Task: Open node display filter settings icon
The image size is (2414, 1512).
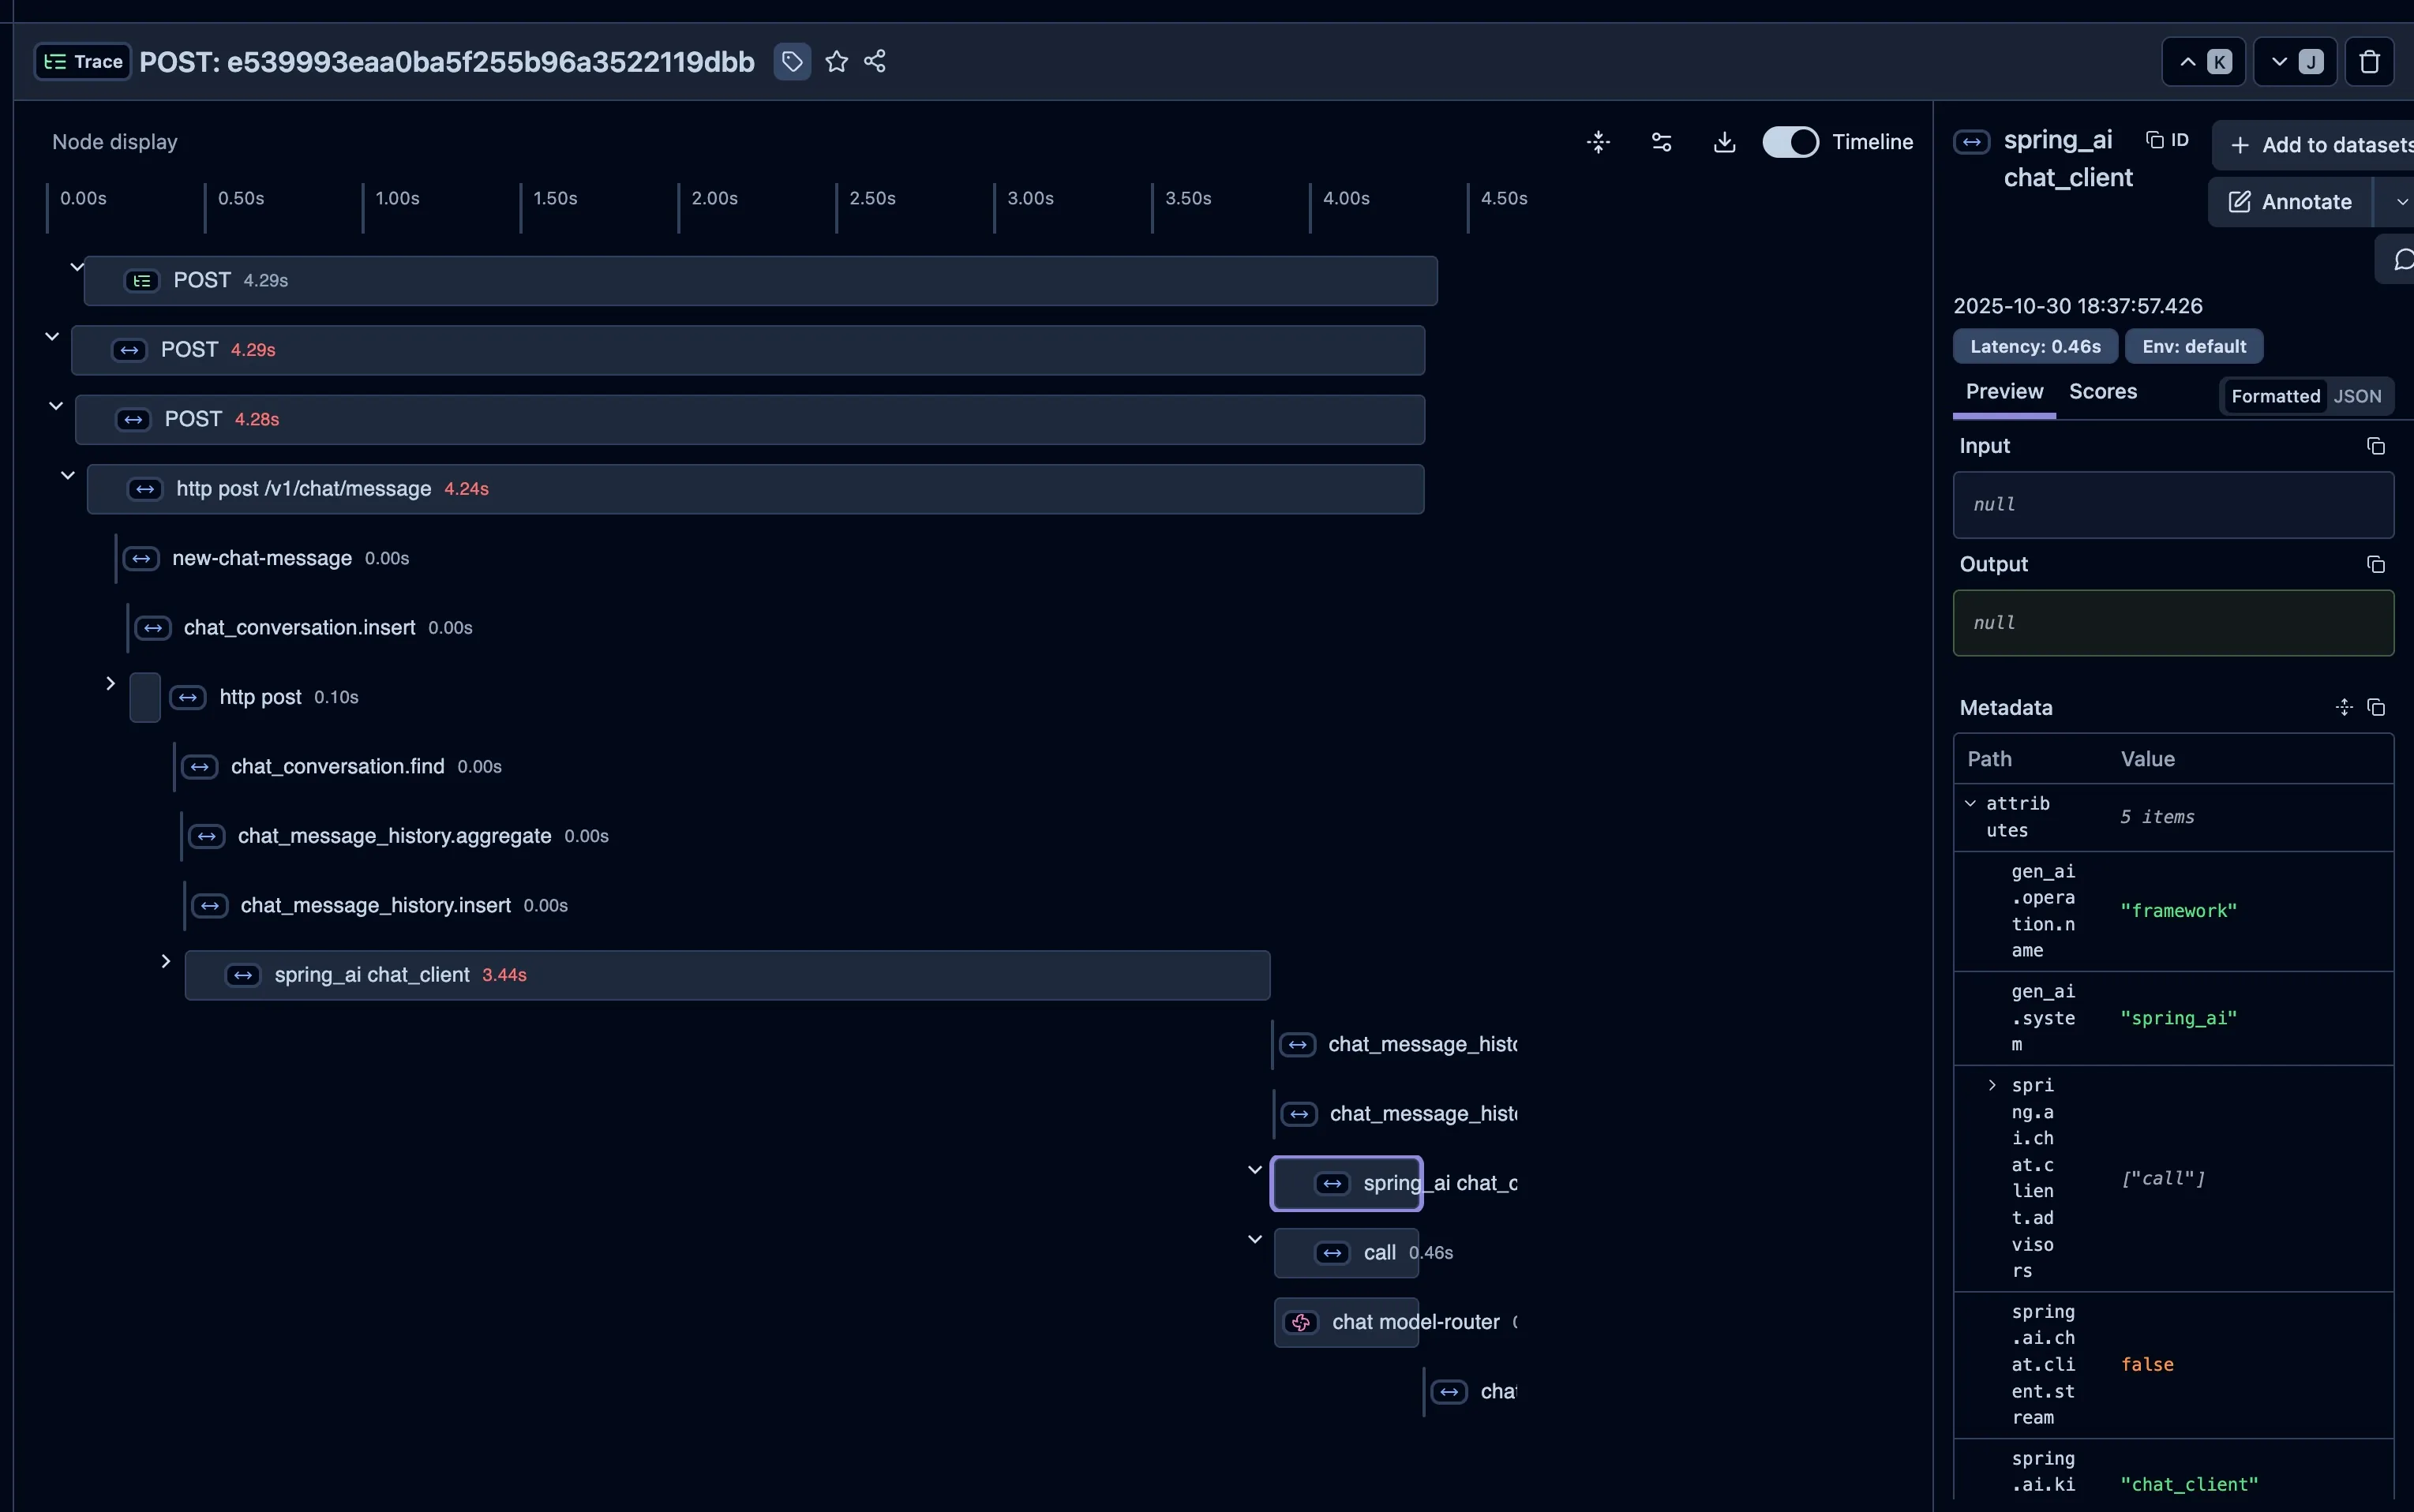Action: 1661,142
